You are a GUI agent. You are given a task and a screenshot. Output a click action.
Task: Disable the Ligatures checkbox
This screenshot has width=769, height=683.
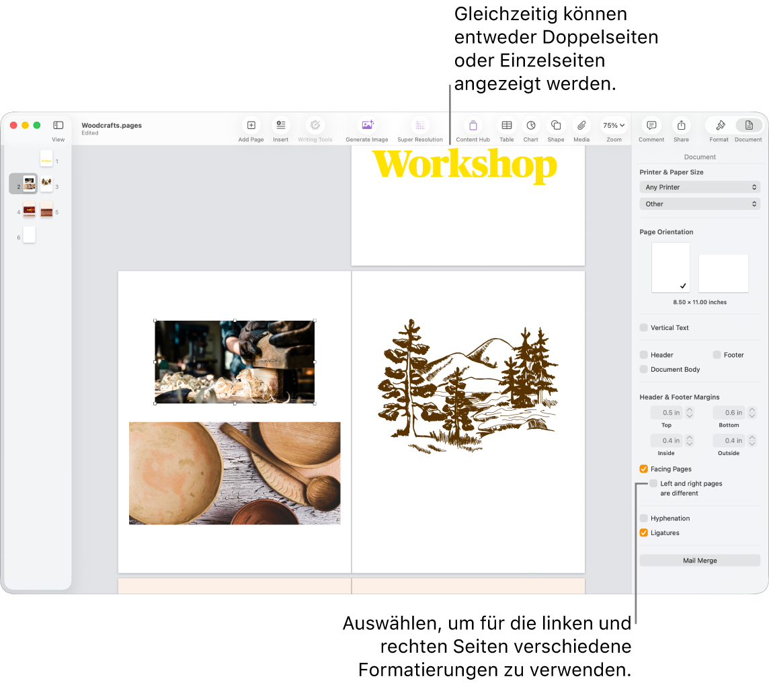(x=643, y=533)
